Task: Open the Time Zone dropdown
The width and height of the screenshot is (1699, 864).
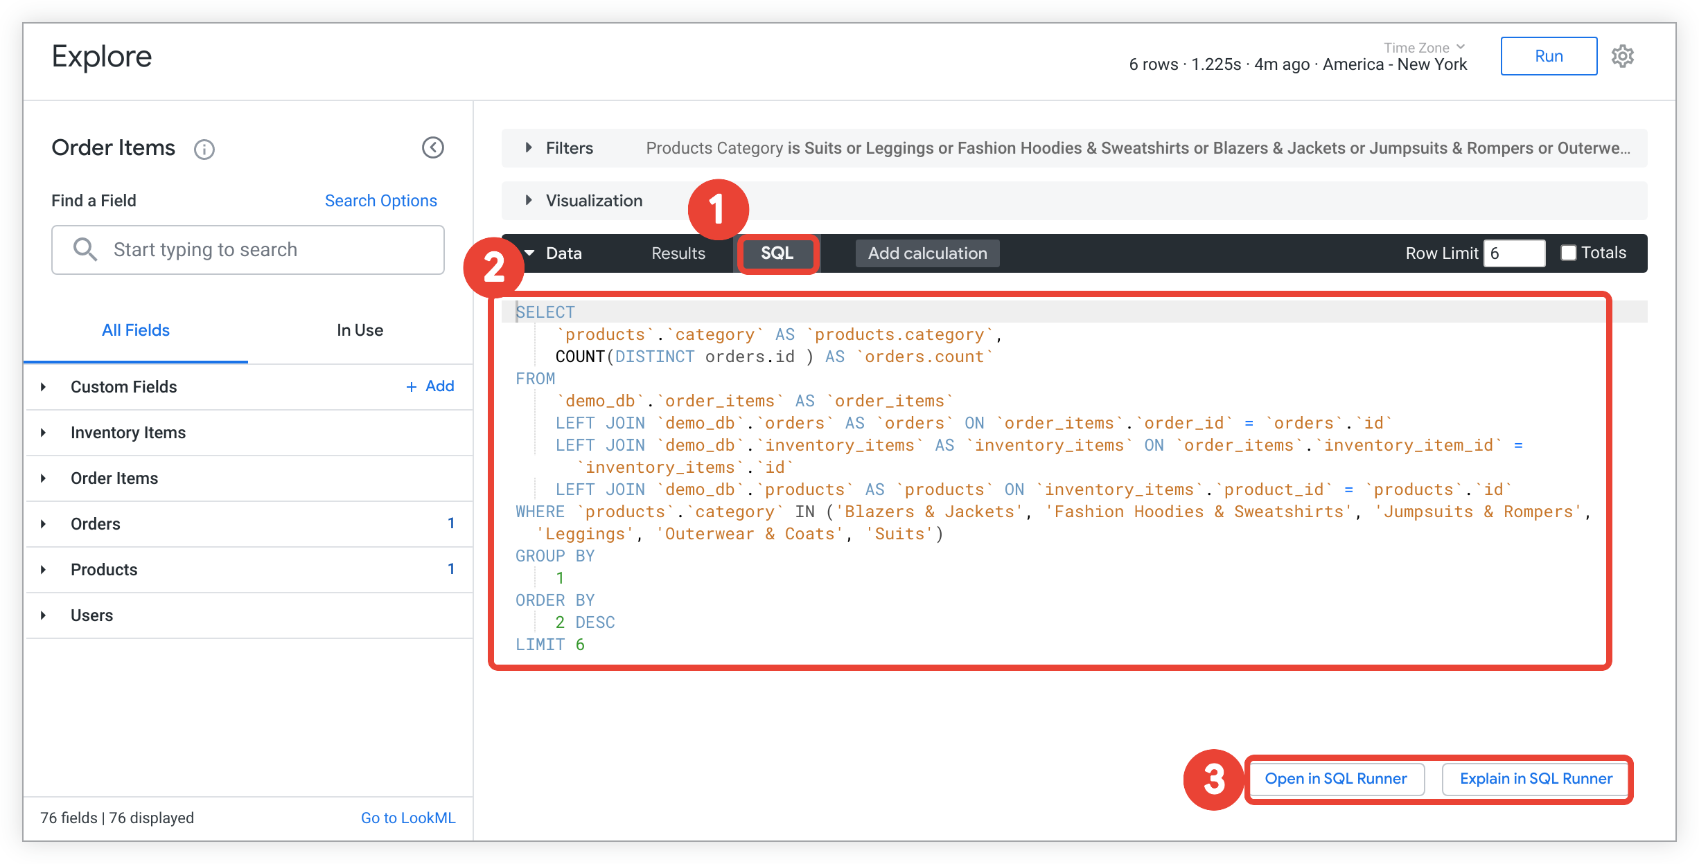Action: (1424, 47)
